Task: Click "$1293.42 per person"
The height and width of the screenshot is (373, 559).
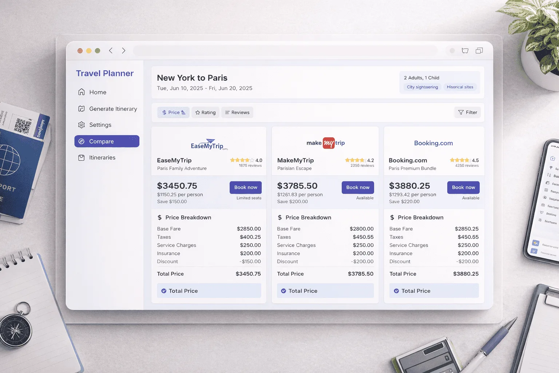Action: (x=412, y=195)
